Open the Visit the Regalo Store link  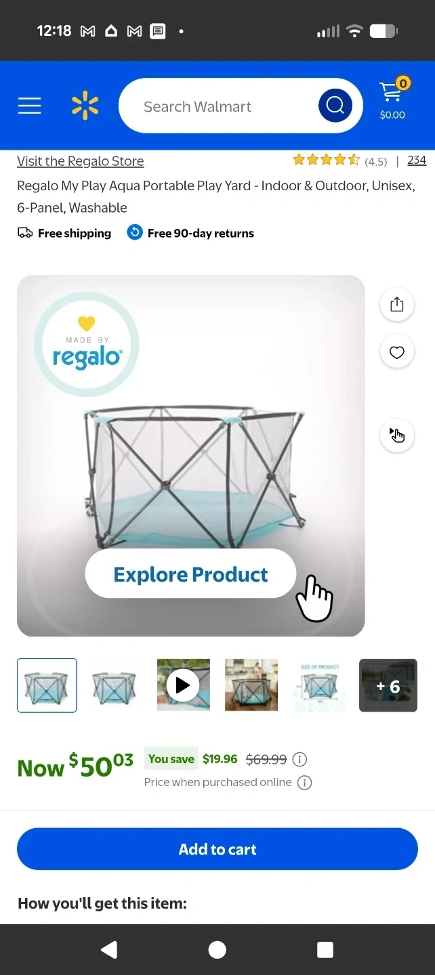[81, 161]
